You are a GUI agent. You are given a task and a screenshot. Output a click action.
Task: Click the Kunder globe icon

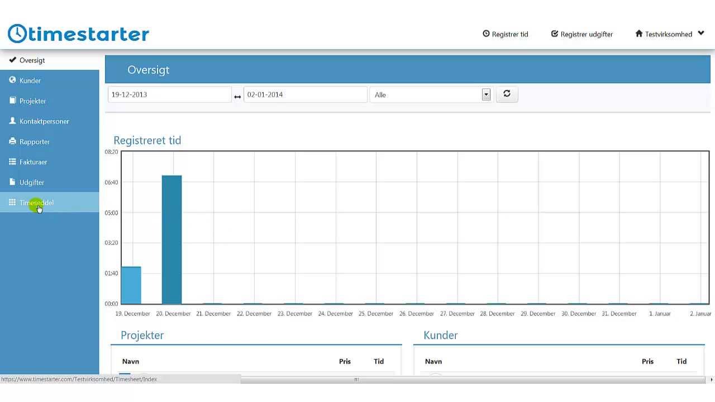pos(12,80)
